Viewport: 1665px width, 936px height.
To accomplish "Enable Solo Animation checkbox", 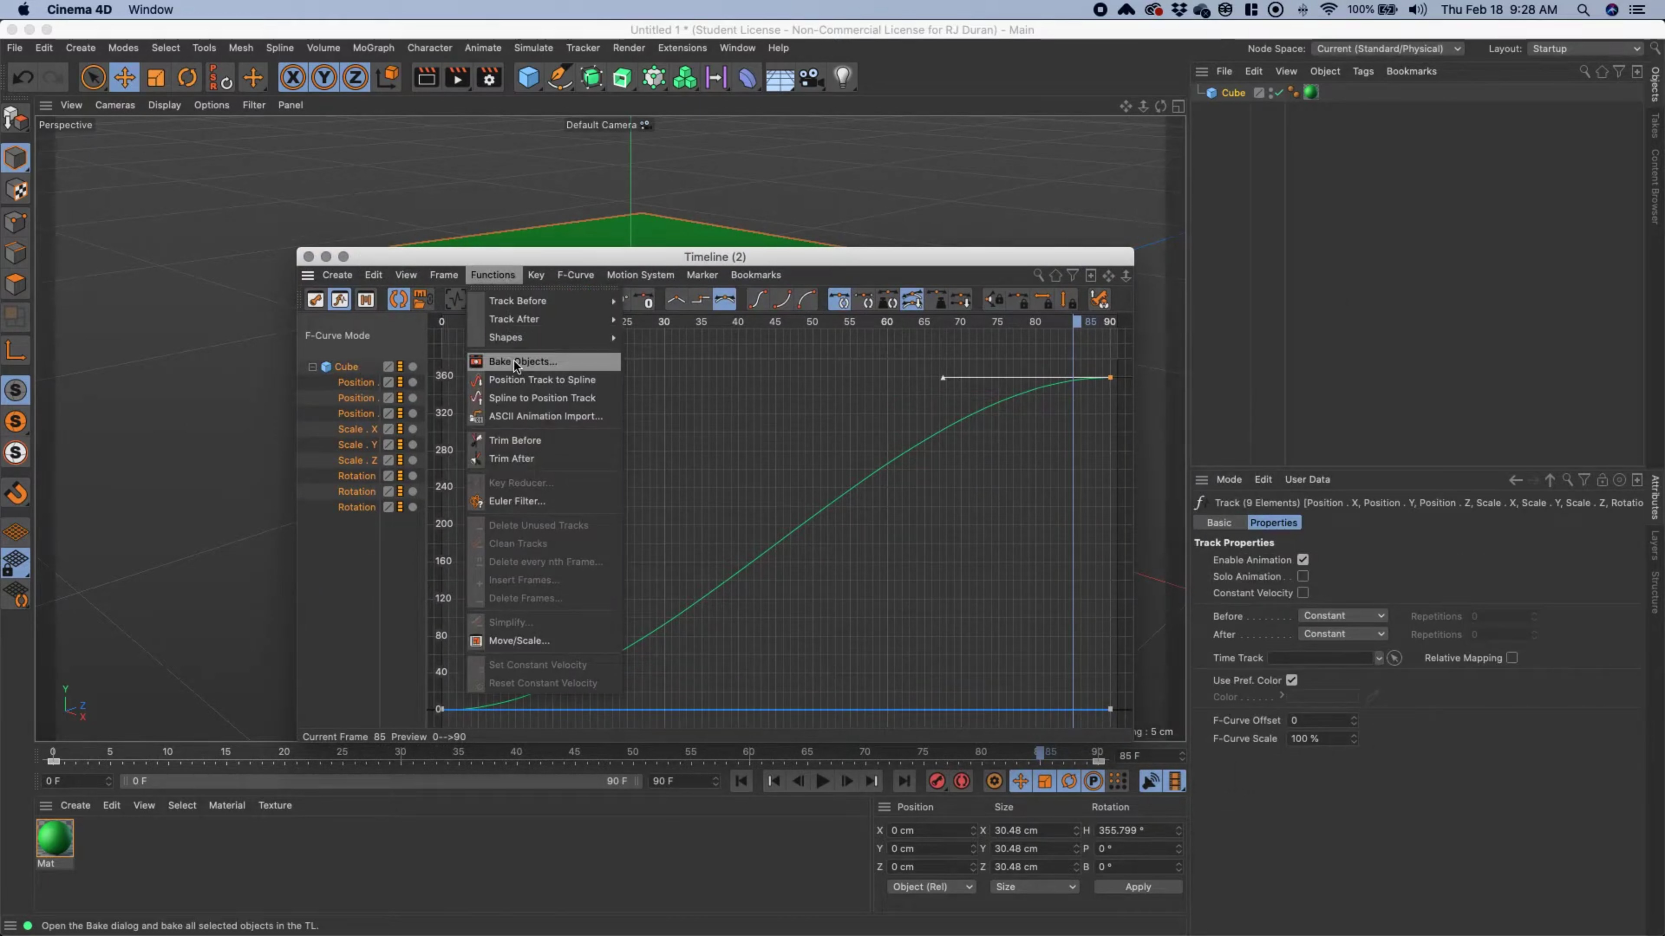I will (1303, 576).
